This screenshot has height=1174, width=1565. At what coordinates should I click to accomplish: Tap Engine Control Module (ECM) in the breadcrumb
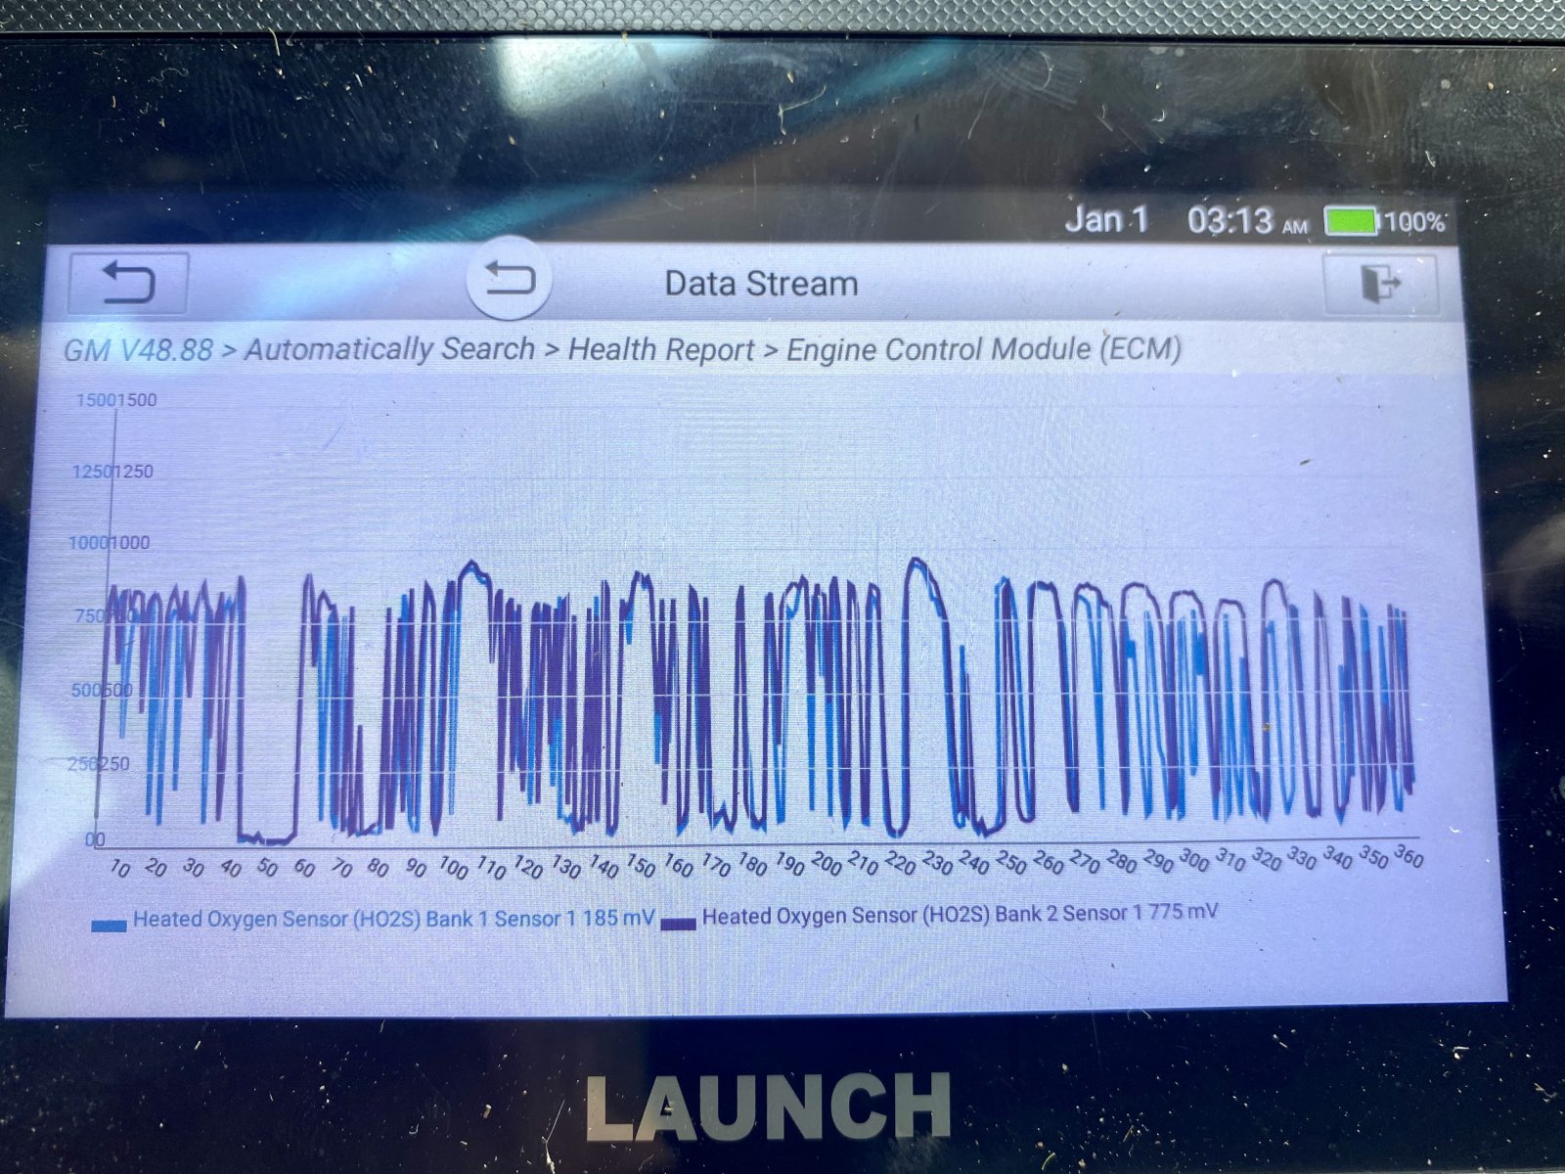[x=984, y=349]
